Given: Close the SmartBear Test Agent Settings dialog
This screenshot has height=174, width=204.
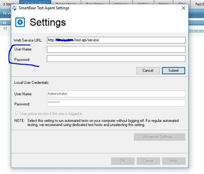Looking at the screenshot, I should click(x=184, y=8).
